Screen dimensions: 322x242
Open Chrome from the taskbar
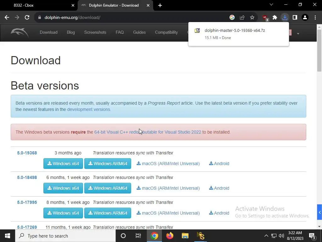pos(154,236)
